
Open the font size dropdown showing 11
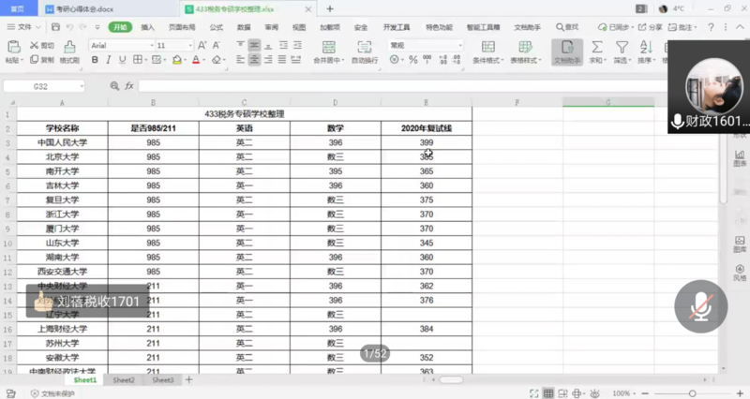189,45
